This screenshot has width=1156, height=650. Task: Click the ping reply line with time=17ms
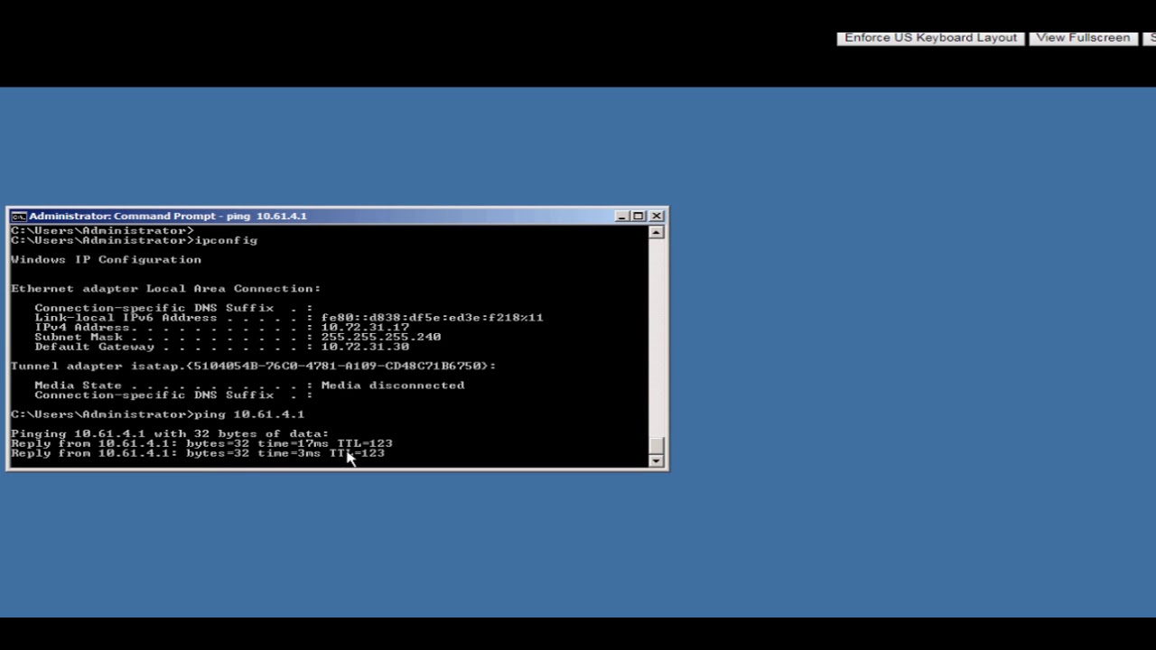pyautogui.click(x=201, y=443)
